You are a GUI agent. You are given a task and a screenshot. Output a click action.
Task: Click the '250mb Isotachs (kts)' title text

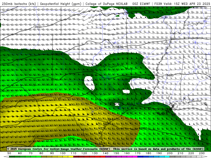[x=19, y=4]
